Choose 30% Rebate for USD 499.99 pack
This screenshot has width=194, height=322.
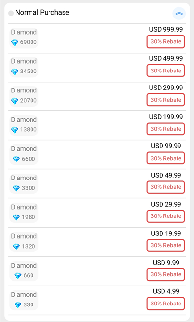[x=166, y=71]
